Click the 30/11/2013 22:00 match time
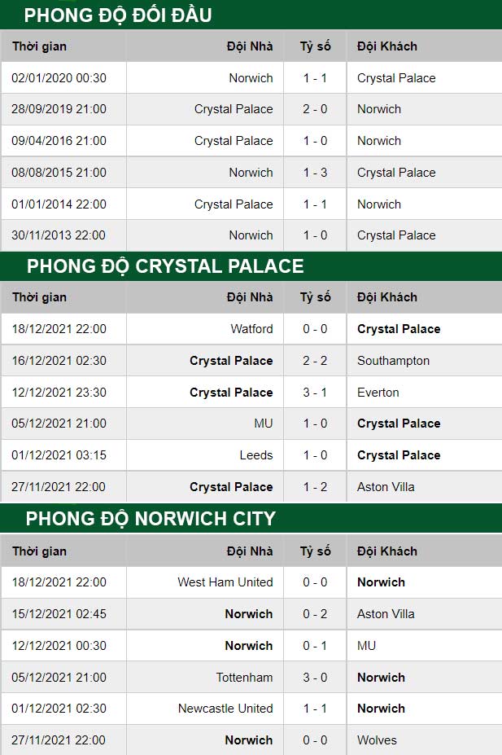 tap(59, 235)
